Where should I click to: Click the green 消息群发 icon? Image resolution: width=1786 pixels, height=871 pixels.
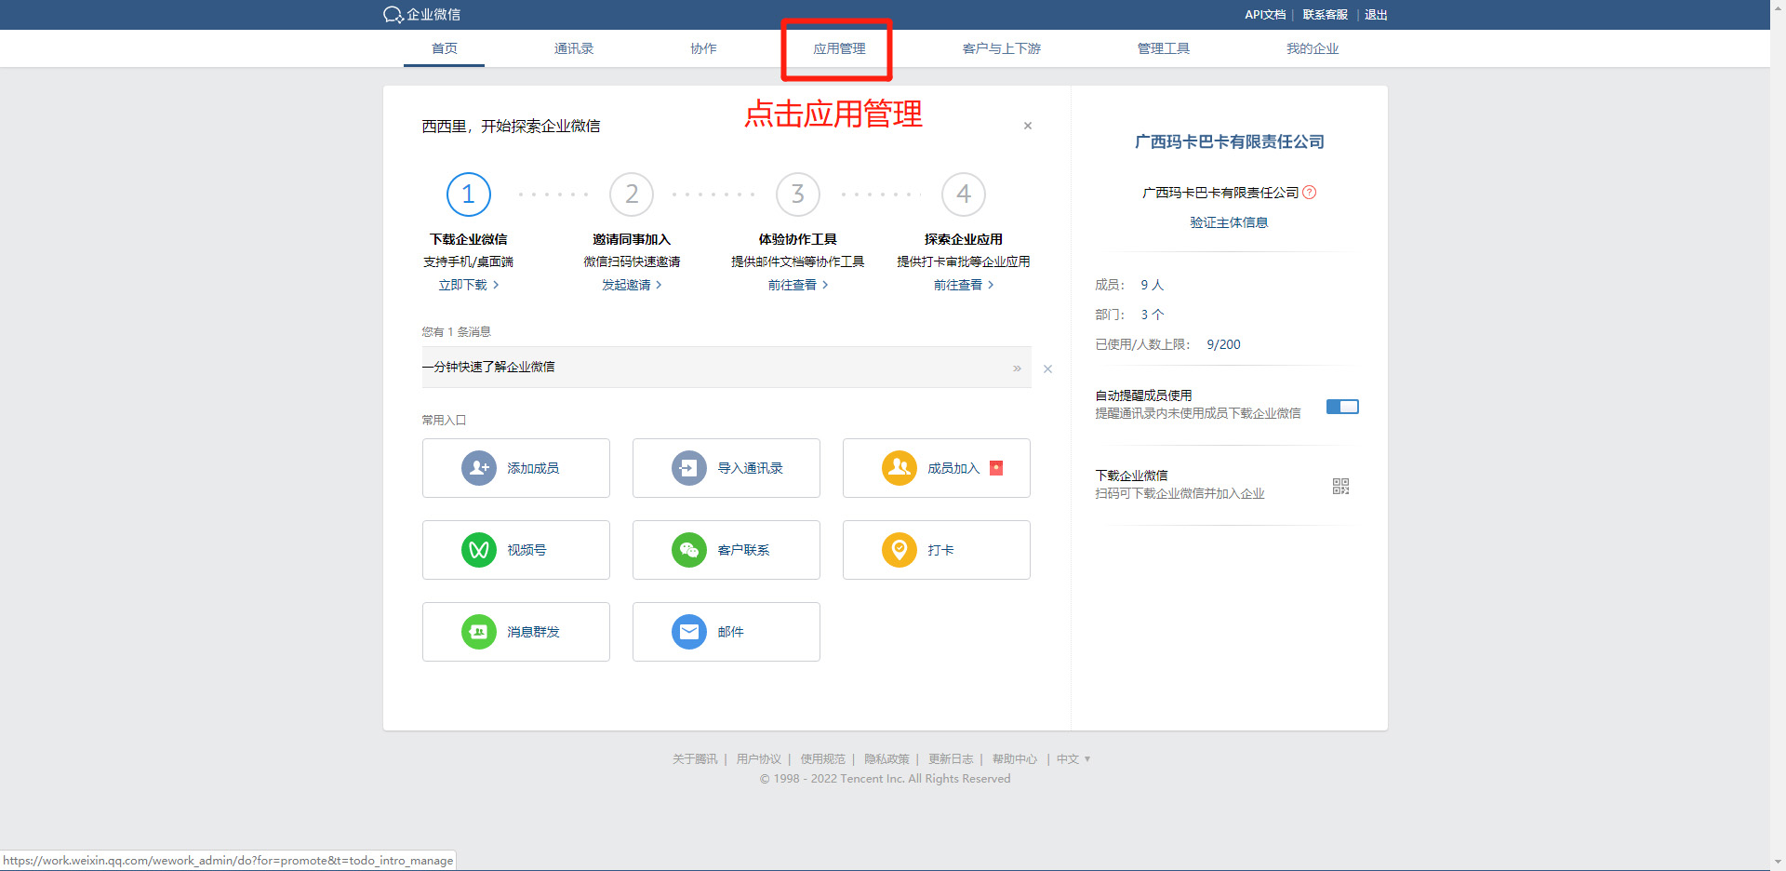479,632
